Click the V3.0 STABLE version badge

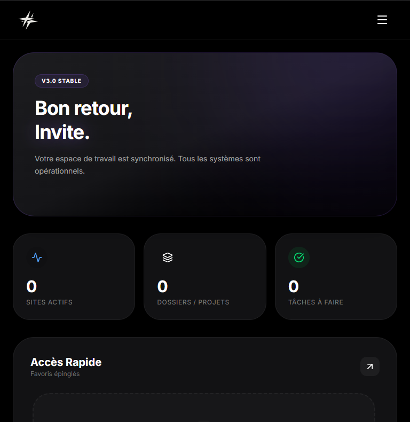coord(61,81)
